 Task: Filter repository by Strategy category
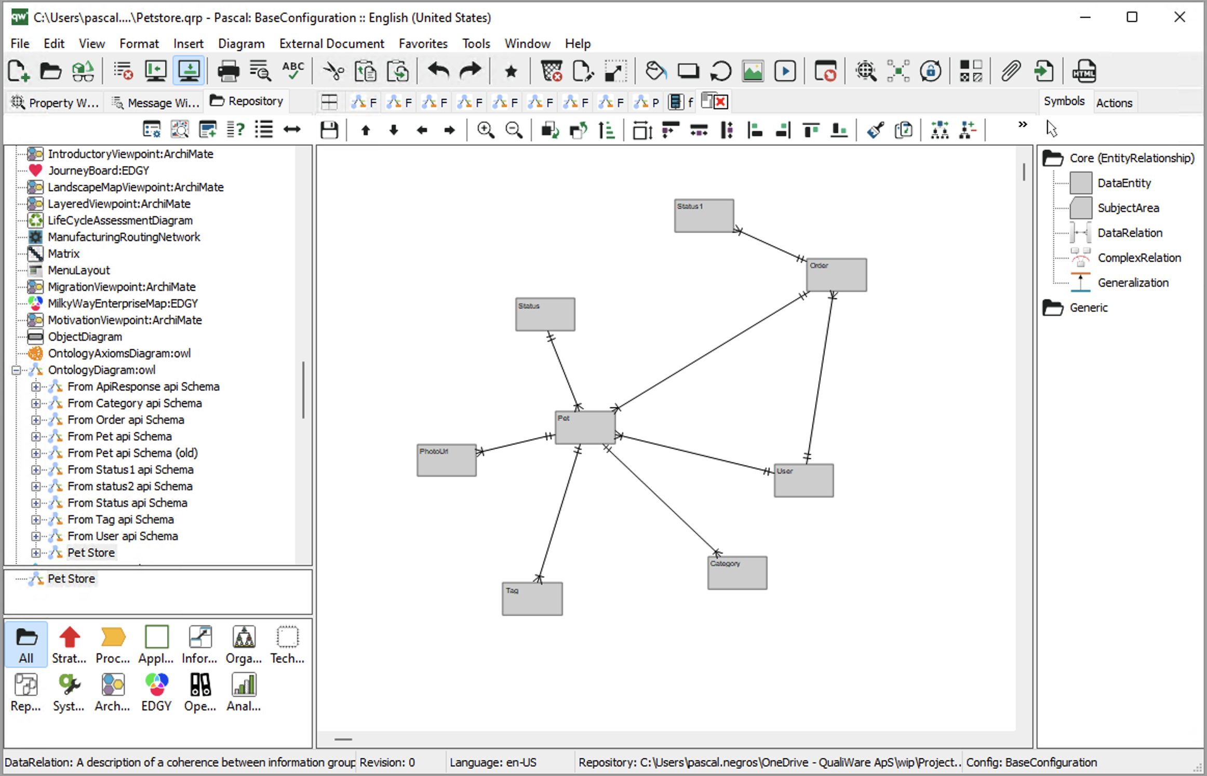[x=69, y=644]
